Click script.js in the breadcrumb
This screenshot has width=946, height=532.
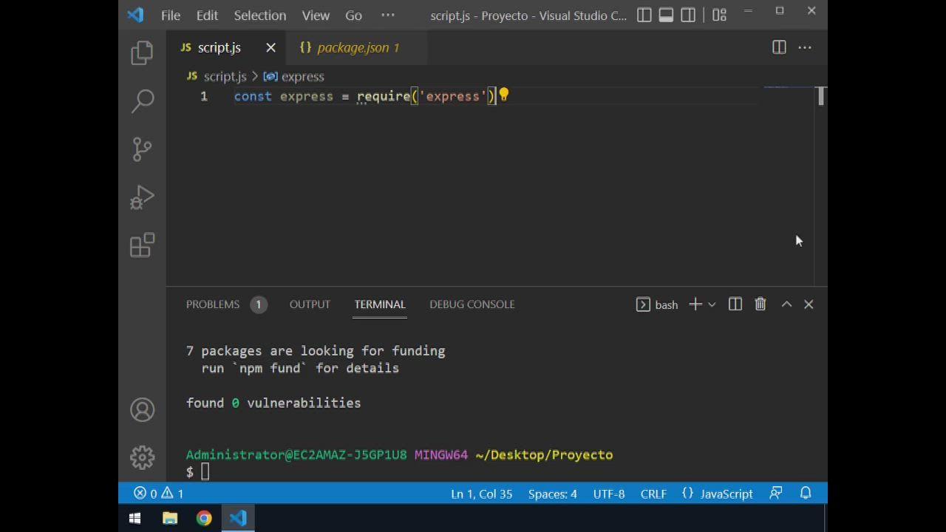tap(225, 76)
